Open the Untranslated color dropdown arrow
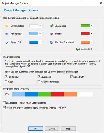The height and width of the screenshot is (133, 104). pos(40,26)
